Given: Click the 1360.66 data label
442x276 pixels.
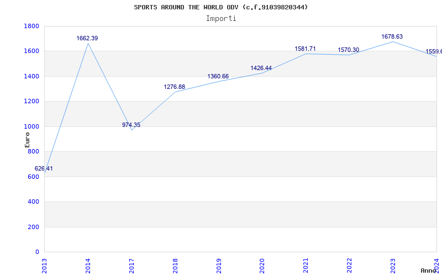Looking at the screenshot, I should (x=218, y=76).
